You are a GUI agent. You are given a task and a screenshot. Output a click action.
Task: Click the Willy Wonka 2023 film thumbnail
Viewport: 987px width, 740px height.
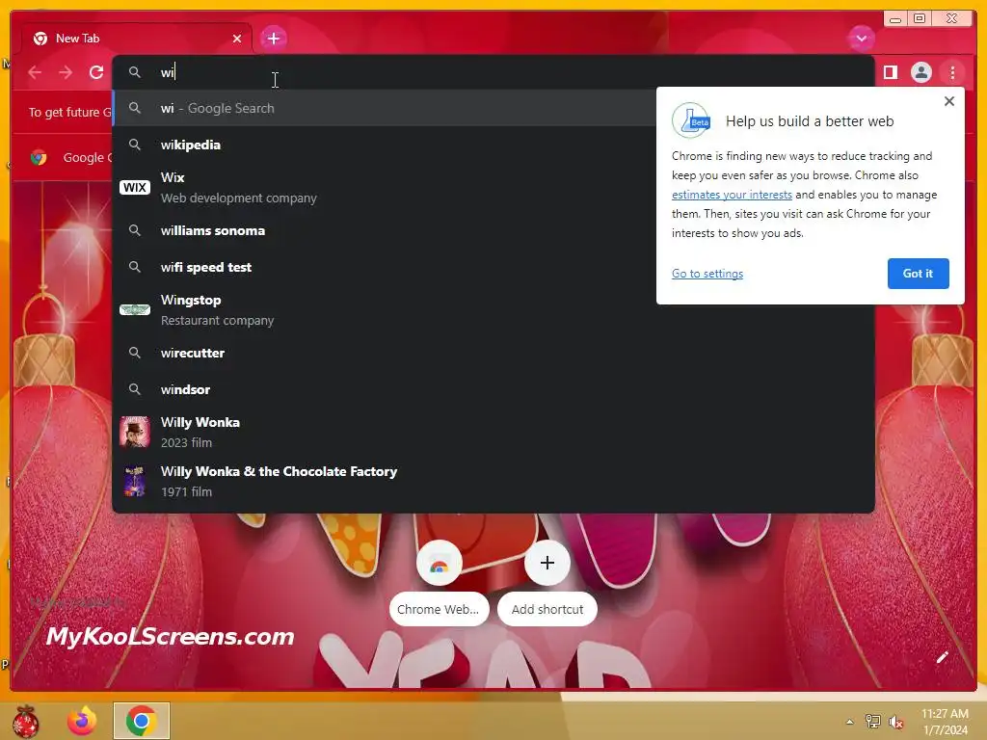tap(135, 432)
